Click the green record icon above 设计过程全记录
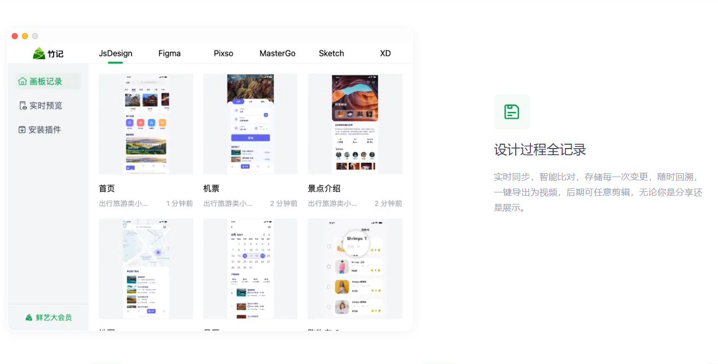 click(x=512, y=112)
